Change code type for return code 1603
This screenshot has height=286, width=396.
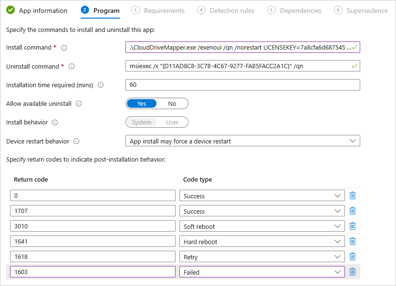pos(261,272)
